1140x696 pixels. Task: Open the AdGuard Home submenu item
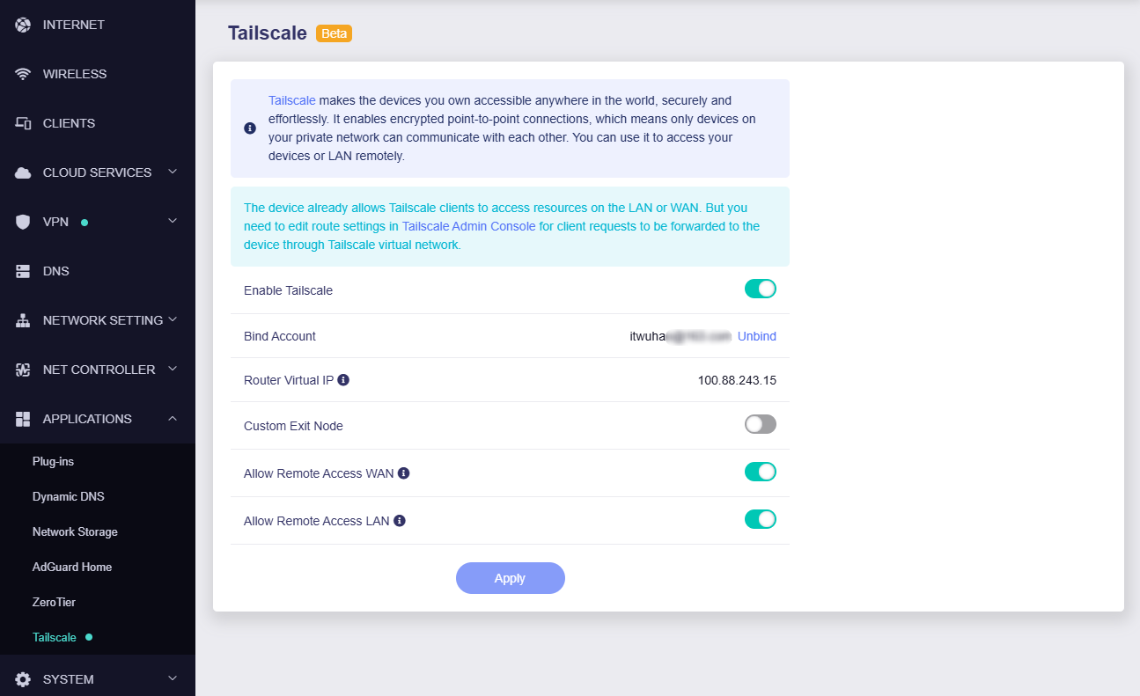click(72, 567)
